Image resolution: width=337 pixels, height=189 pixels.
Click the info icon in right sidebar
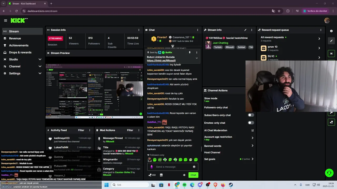(x=331, y=31)
